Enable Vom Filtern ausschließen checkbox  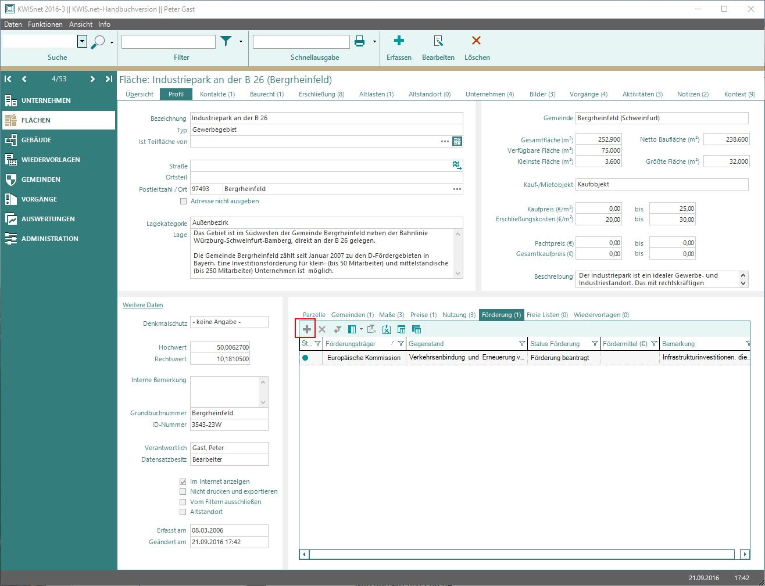pos(183,502)
